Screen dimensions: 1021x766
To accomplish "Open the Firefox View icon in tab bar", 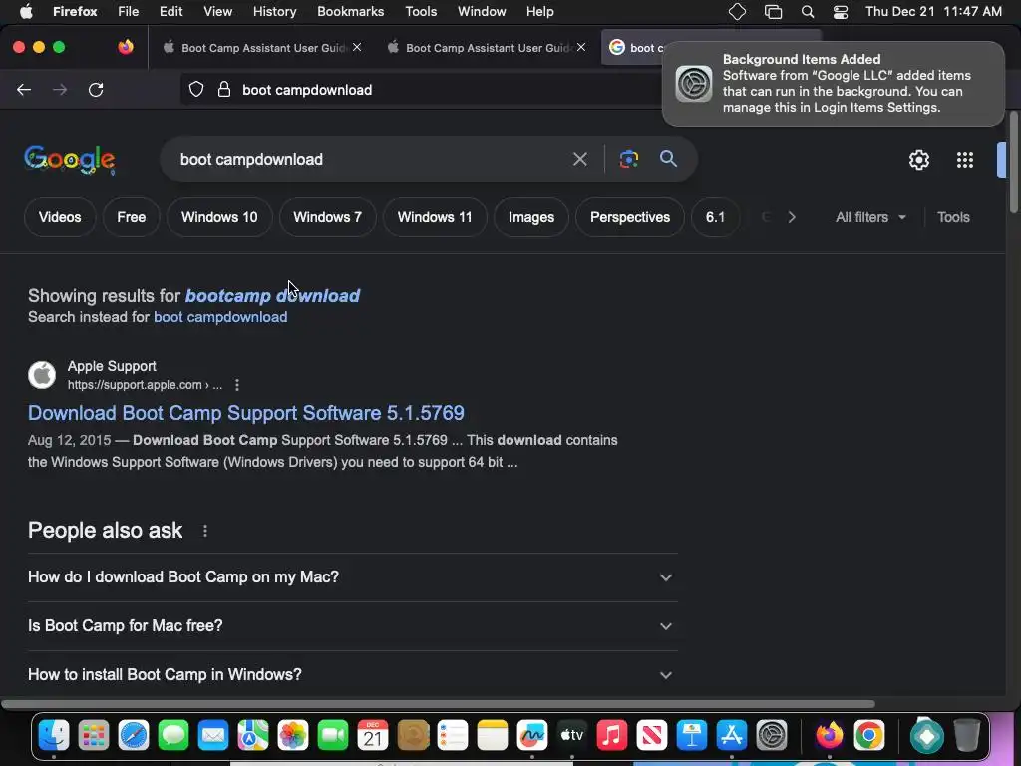I will [126, 47].
